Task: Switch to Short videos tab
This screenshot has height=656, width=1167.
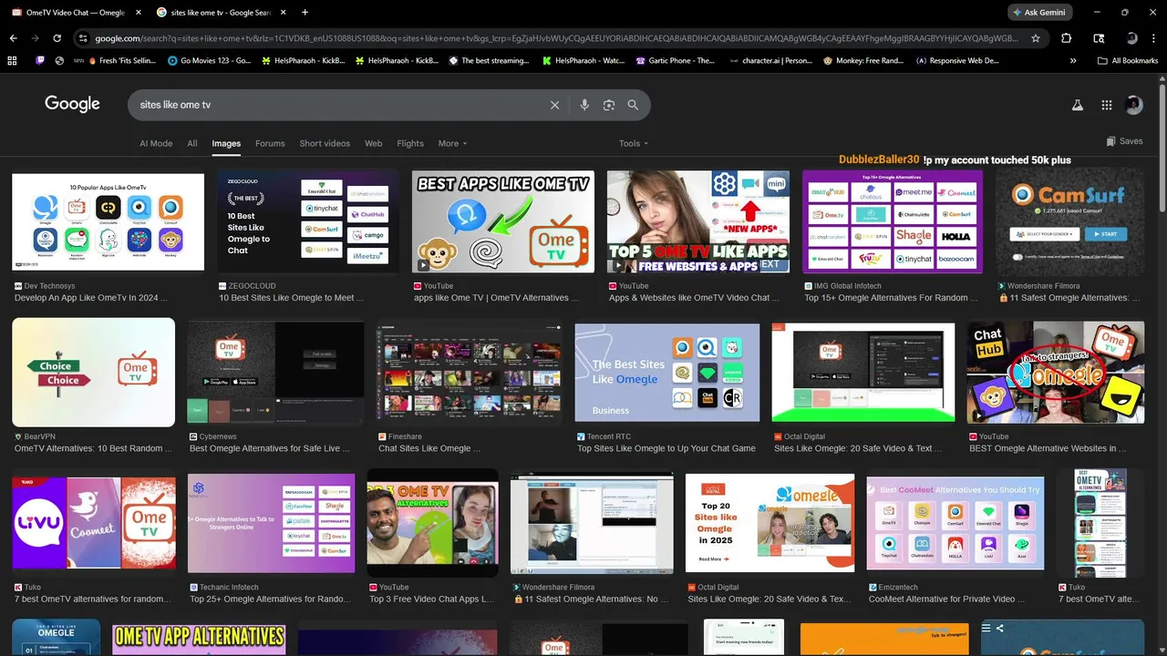Action: (x=325, y=143)
